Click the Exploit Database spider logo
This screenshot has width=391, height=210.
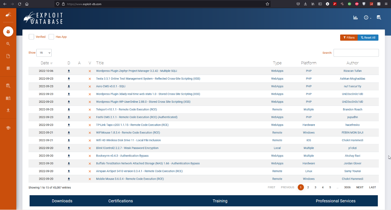point(43,18)
